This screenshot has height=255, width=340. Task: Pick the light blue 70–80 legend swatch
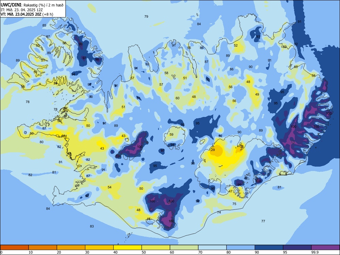point(212,248)
